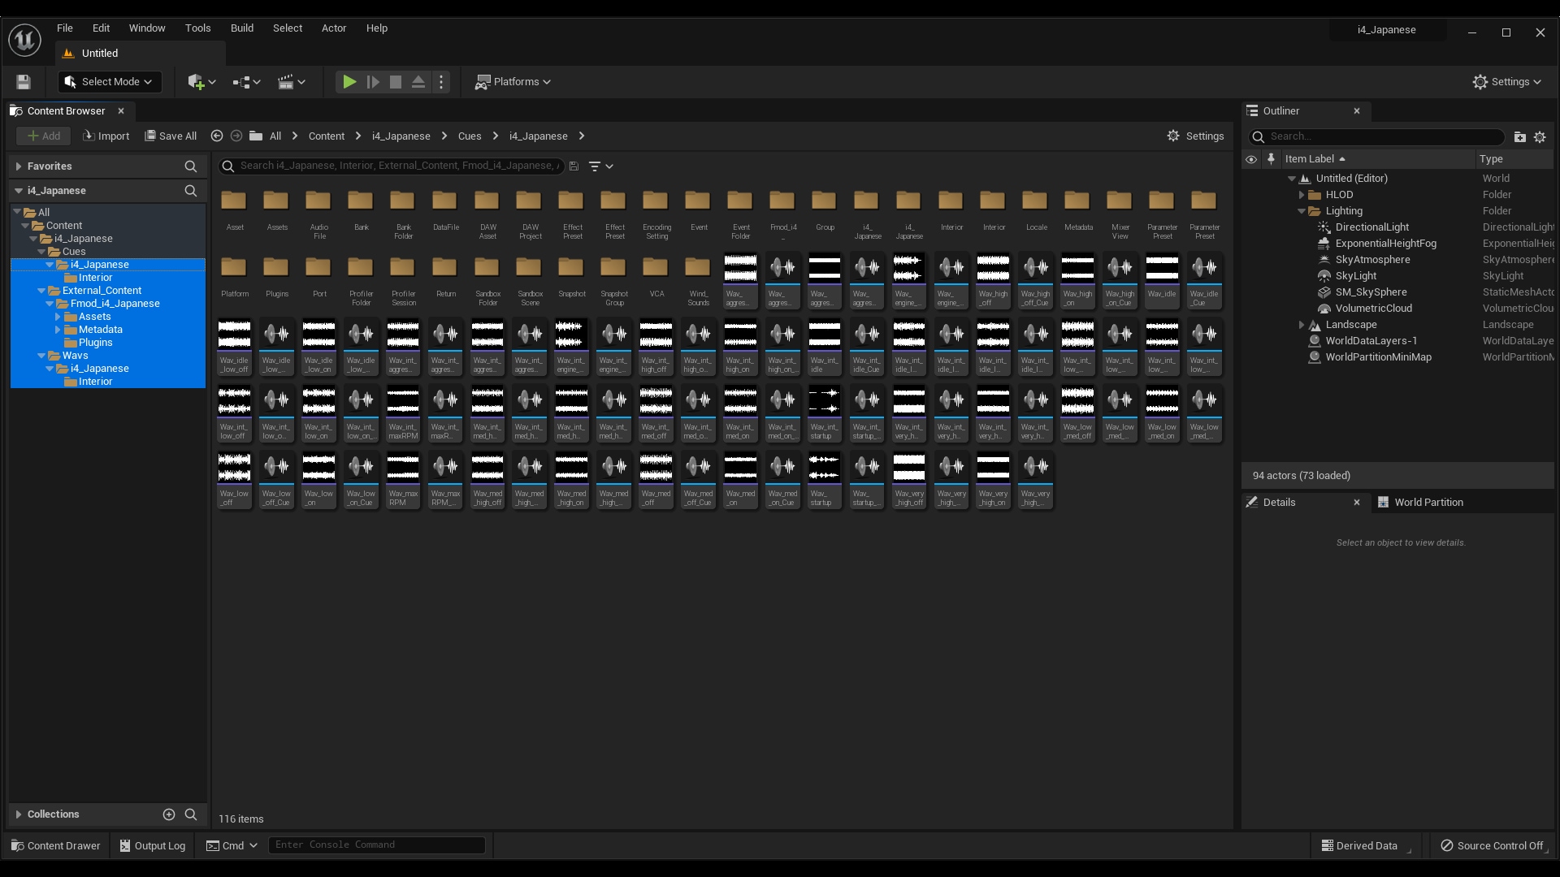1560x877 pixels.
Task: Click the green Play in editor button
Action: (349, 82)
